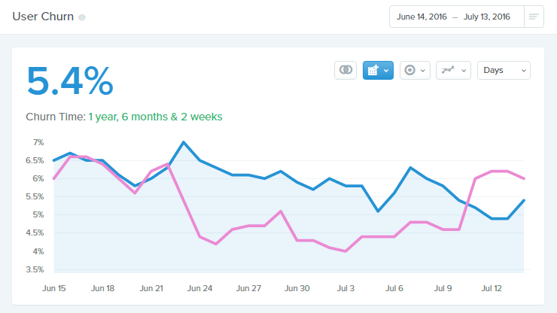Toggle the overlapping circles segment icon
The image size is (557, 313).
345,70
